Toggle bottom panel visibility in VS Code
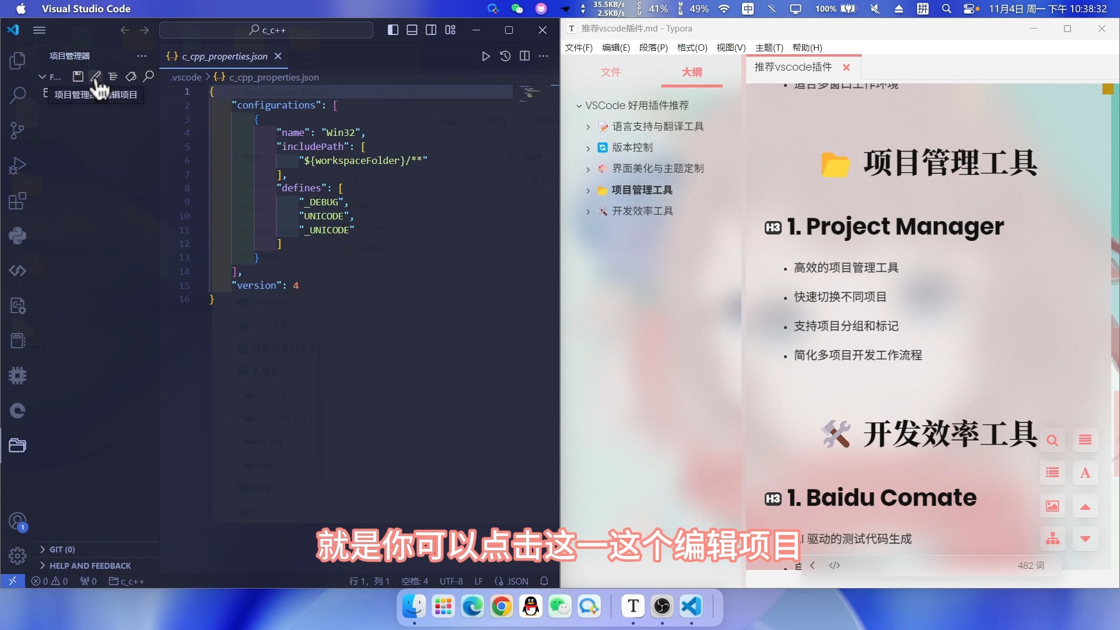This screenshot has height=630, width=1120. coord(412,30)
